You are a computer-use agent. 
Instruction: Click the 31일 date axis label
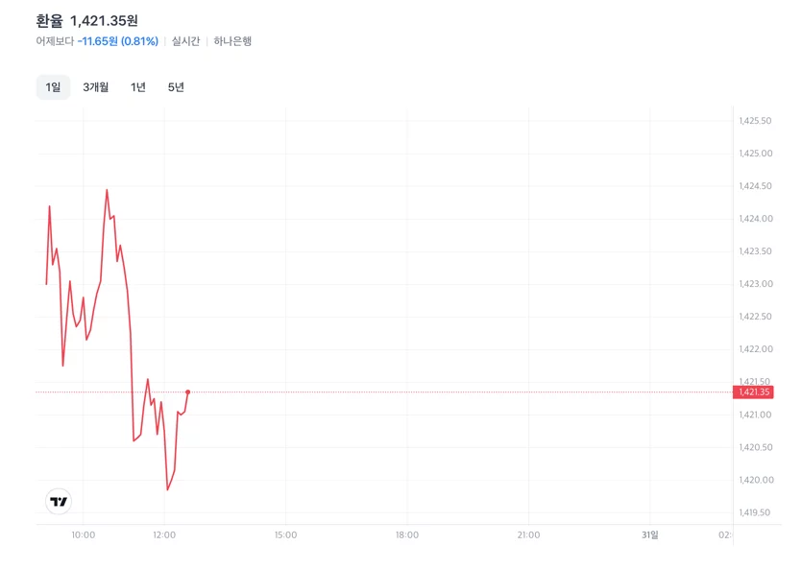[x=650, y=534]
